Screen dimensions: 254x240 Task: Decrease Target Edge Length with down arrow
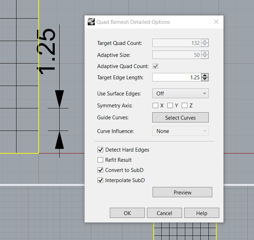pyautogui.click(x=205, y=79)
